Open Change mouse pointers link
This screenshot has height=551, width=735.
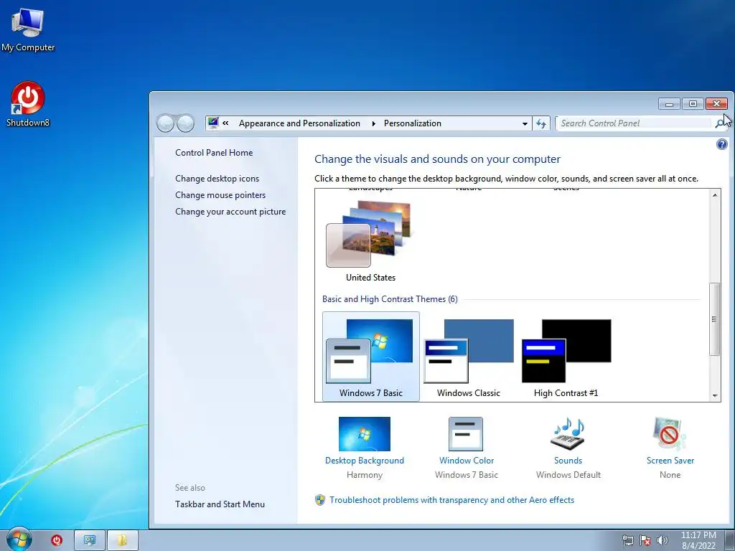pos(220,195)
